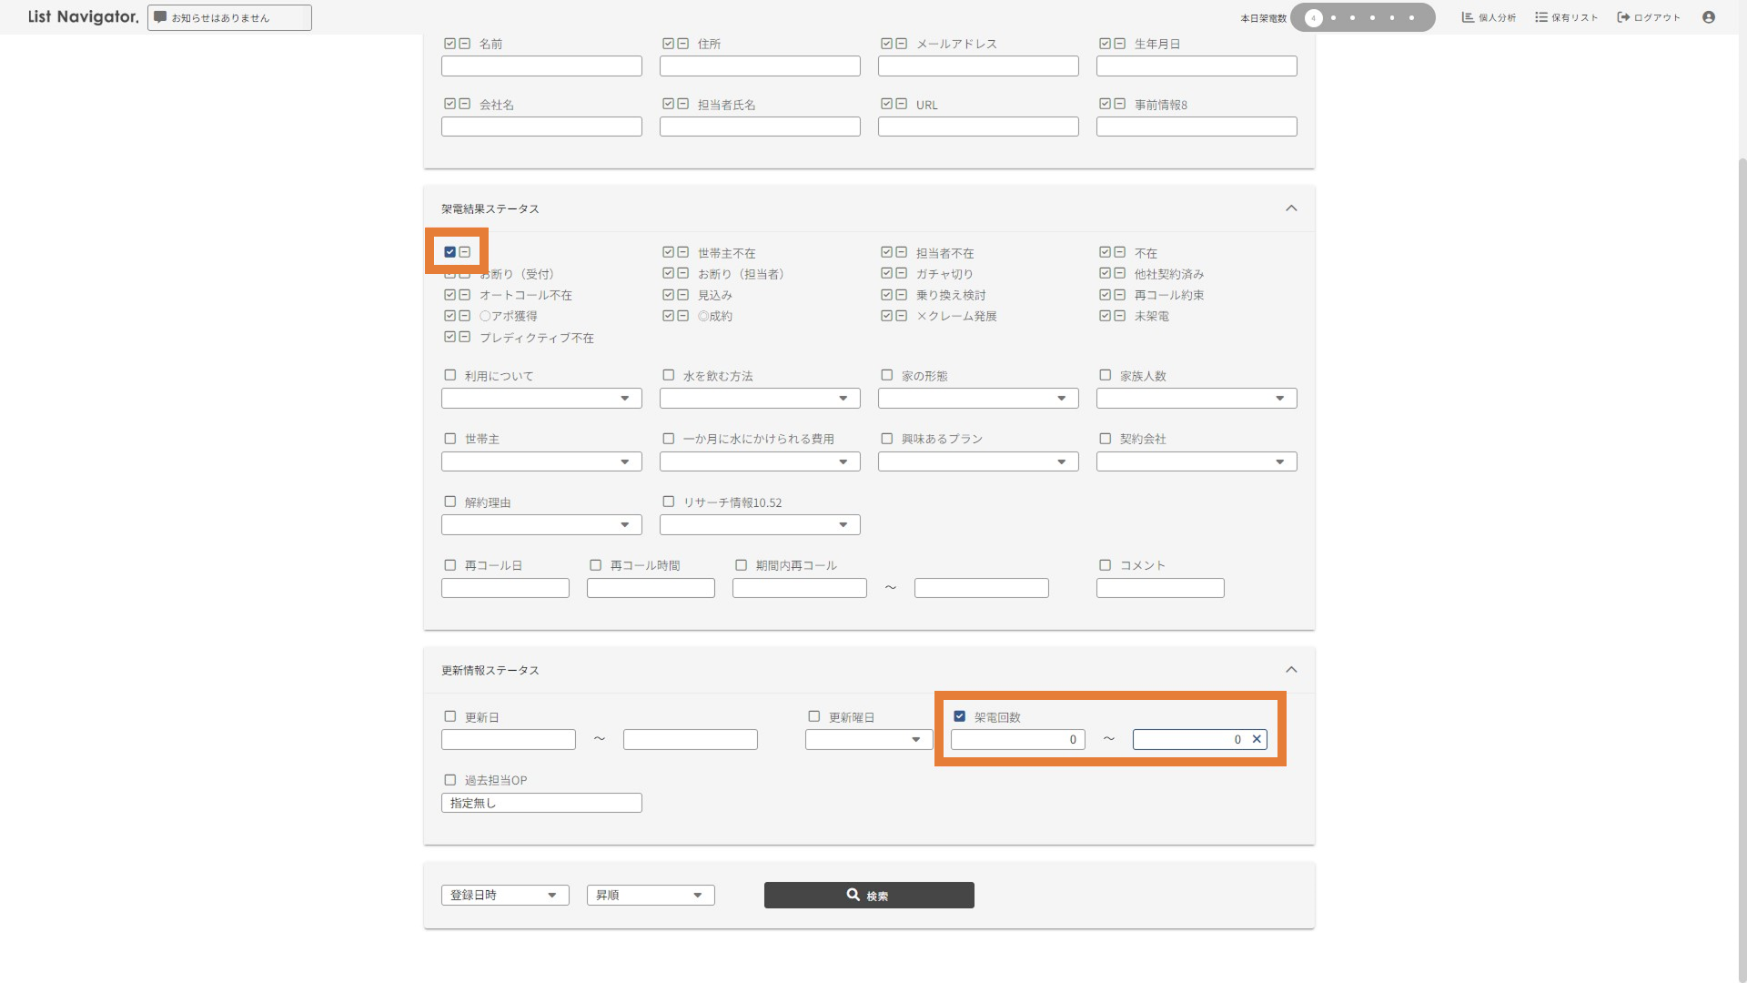Open the 登録日時 sort field dropdown
This screenshot has height=983, width=1747.
[x=505, y=895]
